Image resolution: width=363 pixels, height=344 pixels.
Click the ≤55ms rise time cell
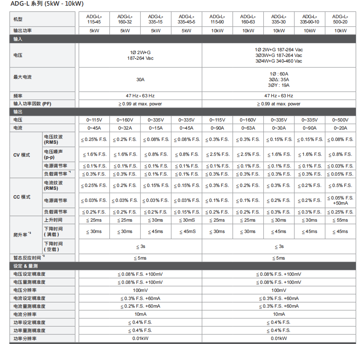(340, 220)
